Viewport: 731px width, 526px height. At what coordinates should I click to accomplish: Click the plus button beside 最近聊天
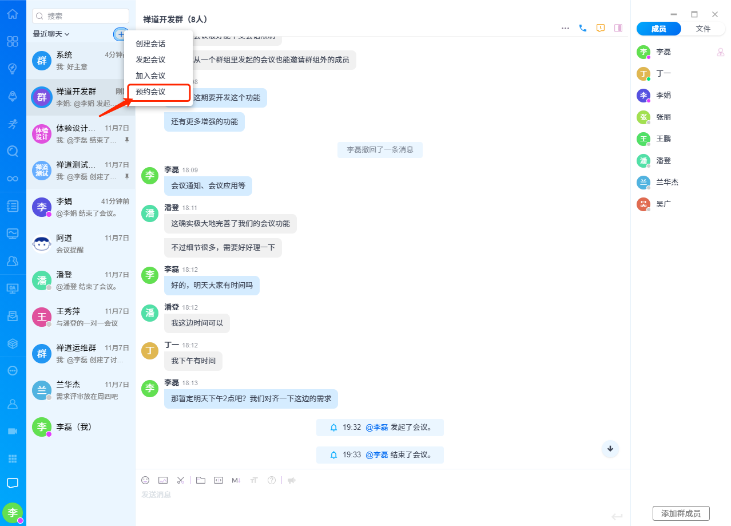[x=120, y=34]
